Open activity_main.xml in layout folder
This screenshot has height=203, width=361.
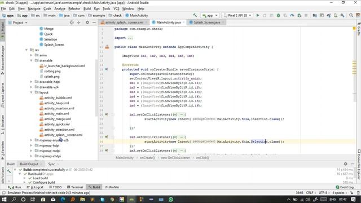tap(56, 114)
